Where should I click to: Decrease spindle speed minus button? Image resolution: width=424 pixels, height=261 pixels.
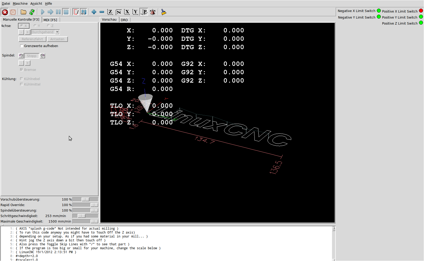21,63
